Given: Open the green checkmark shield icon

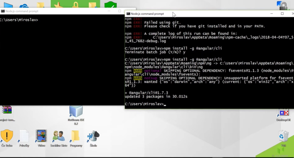Looking at the screenshot, I should click(x=111, y=5).
